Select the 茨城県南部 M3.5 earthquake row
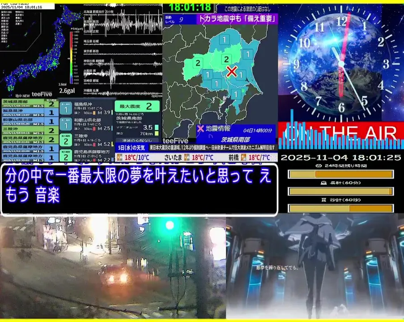 coord(30,104)
